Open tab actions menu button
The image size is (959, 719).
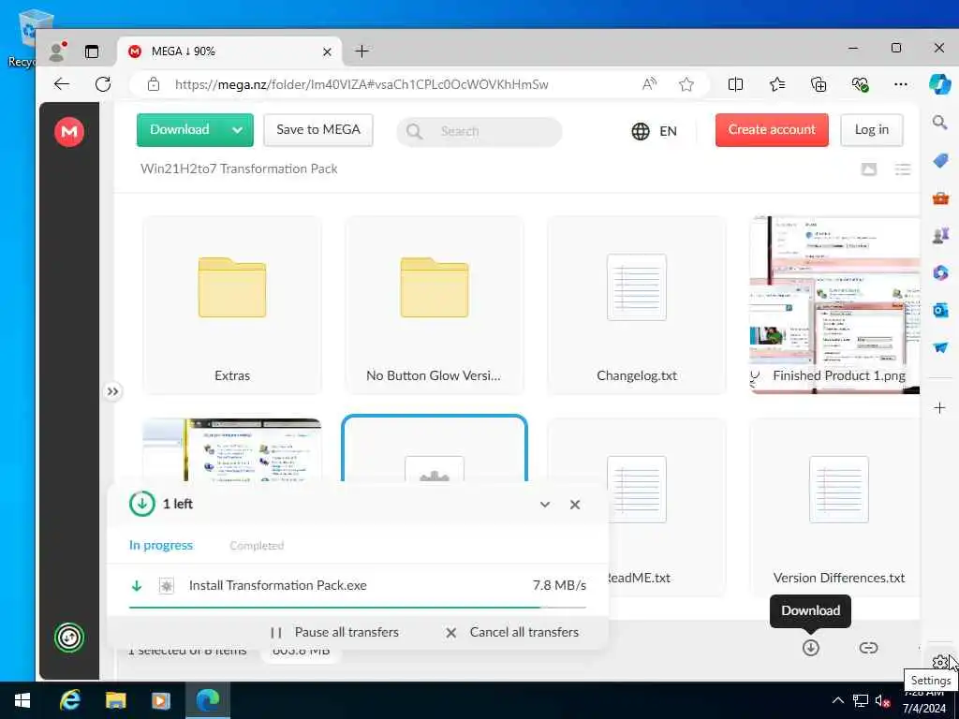[92, 51]
